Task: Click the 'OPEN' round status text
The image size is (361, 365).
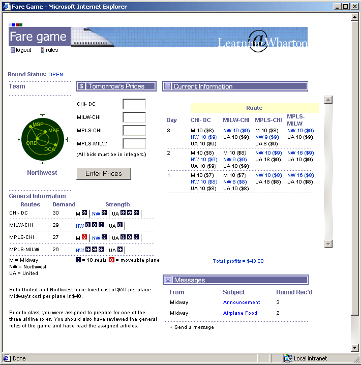Action: click(x=55, y=75)
